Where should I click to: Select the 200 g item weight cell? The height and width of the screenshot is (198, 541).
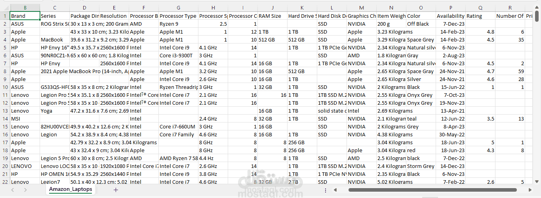point(391,24)
